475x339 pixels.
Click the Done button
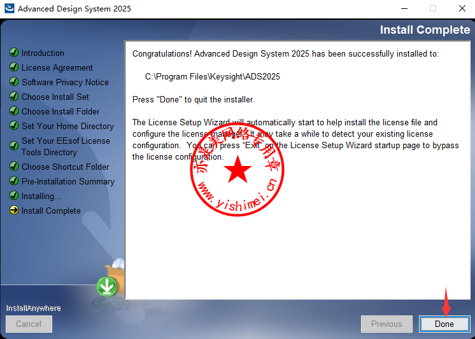(x=444, y=324)
